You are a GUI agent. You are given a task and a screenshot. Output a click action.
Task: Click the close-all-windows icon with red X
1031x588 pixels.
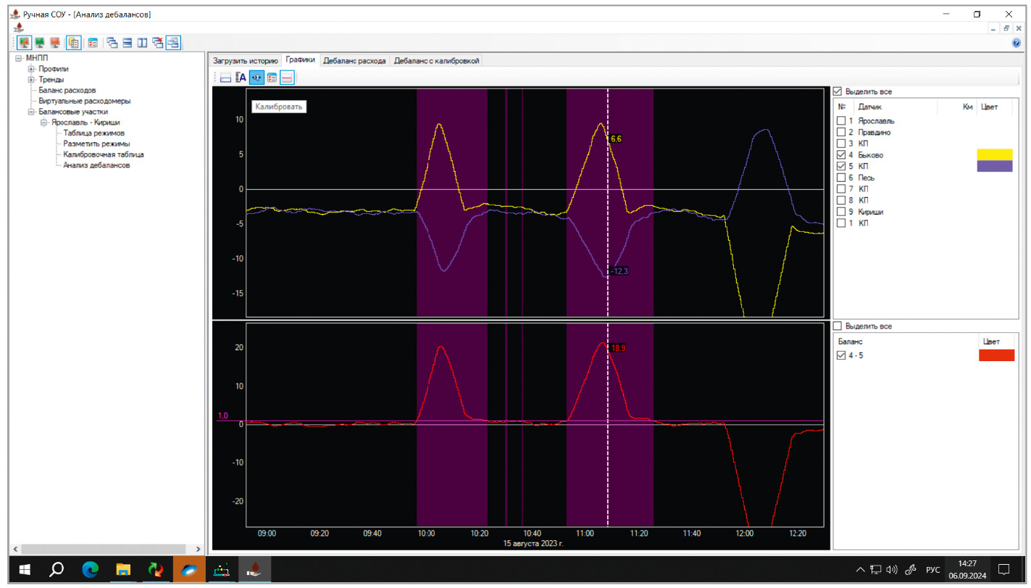pyautogui.click(x=158, y=43)
